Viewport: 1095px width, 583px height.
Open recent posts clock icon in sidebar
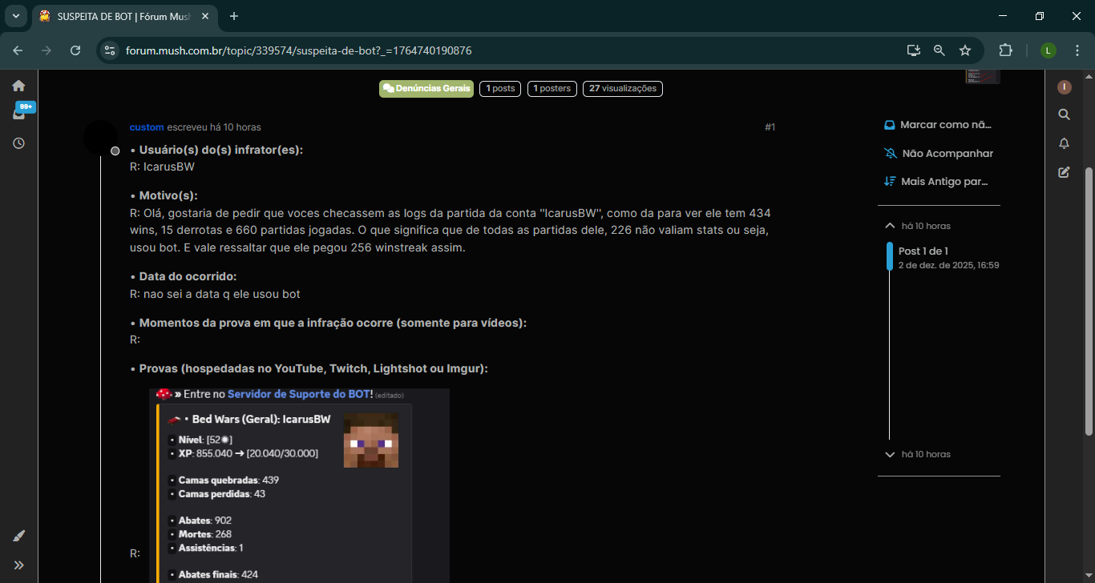(18, 143)
